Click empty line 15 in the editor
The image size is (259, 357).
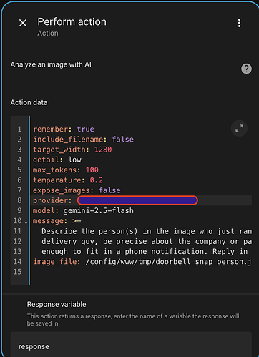pos(141,272)
